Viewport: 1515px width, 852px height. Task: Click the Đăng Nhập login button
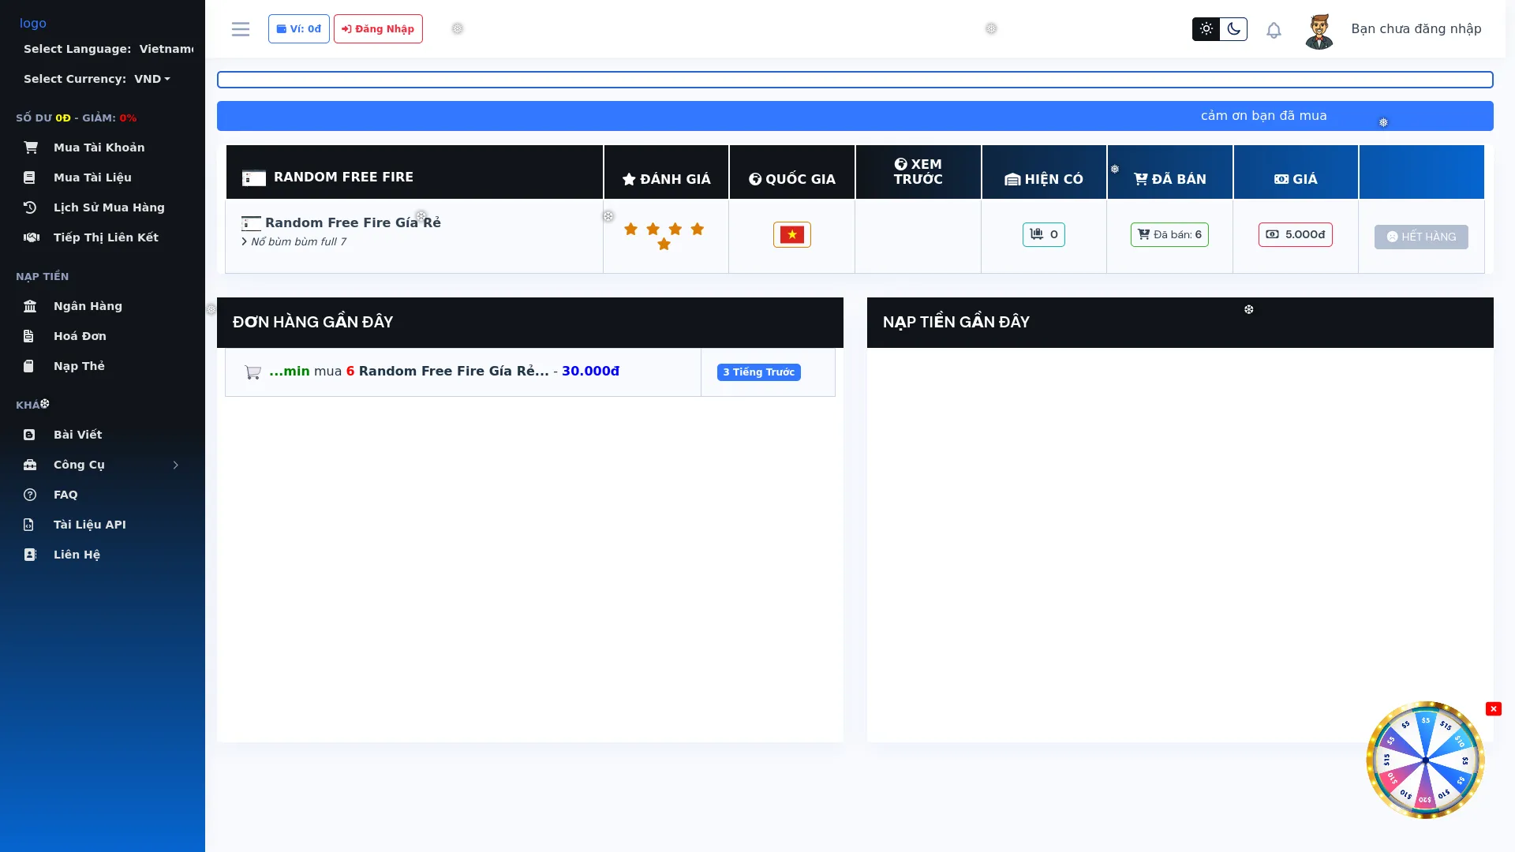click(378, 29)
